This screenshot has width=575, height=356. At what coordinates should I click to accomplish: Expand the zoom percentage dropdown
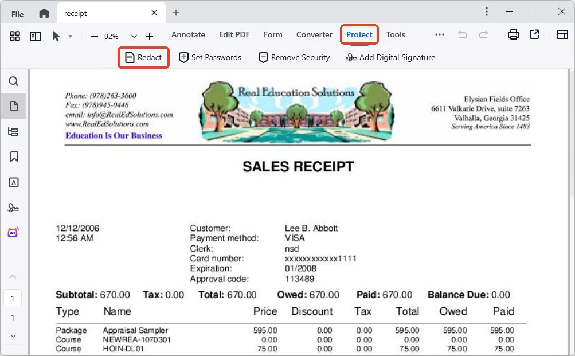tap(134, 36)
